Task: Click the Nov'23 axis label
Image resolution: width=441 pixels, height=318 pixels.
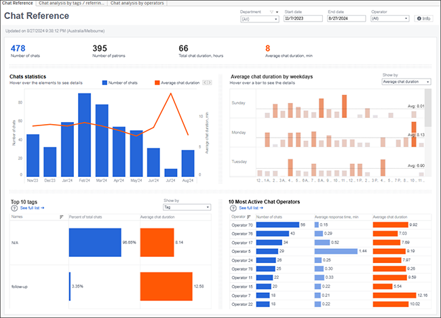Action: click(x=33, y=180)
